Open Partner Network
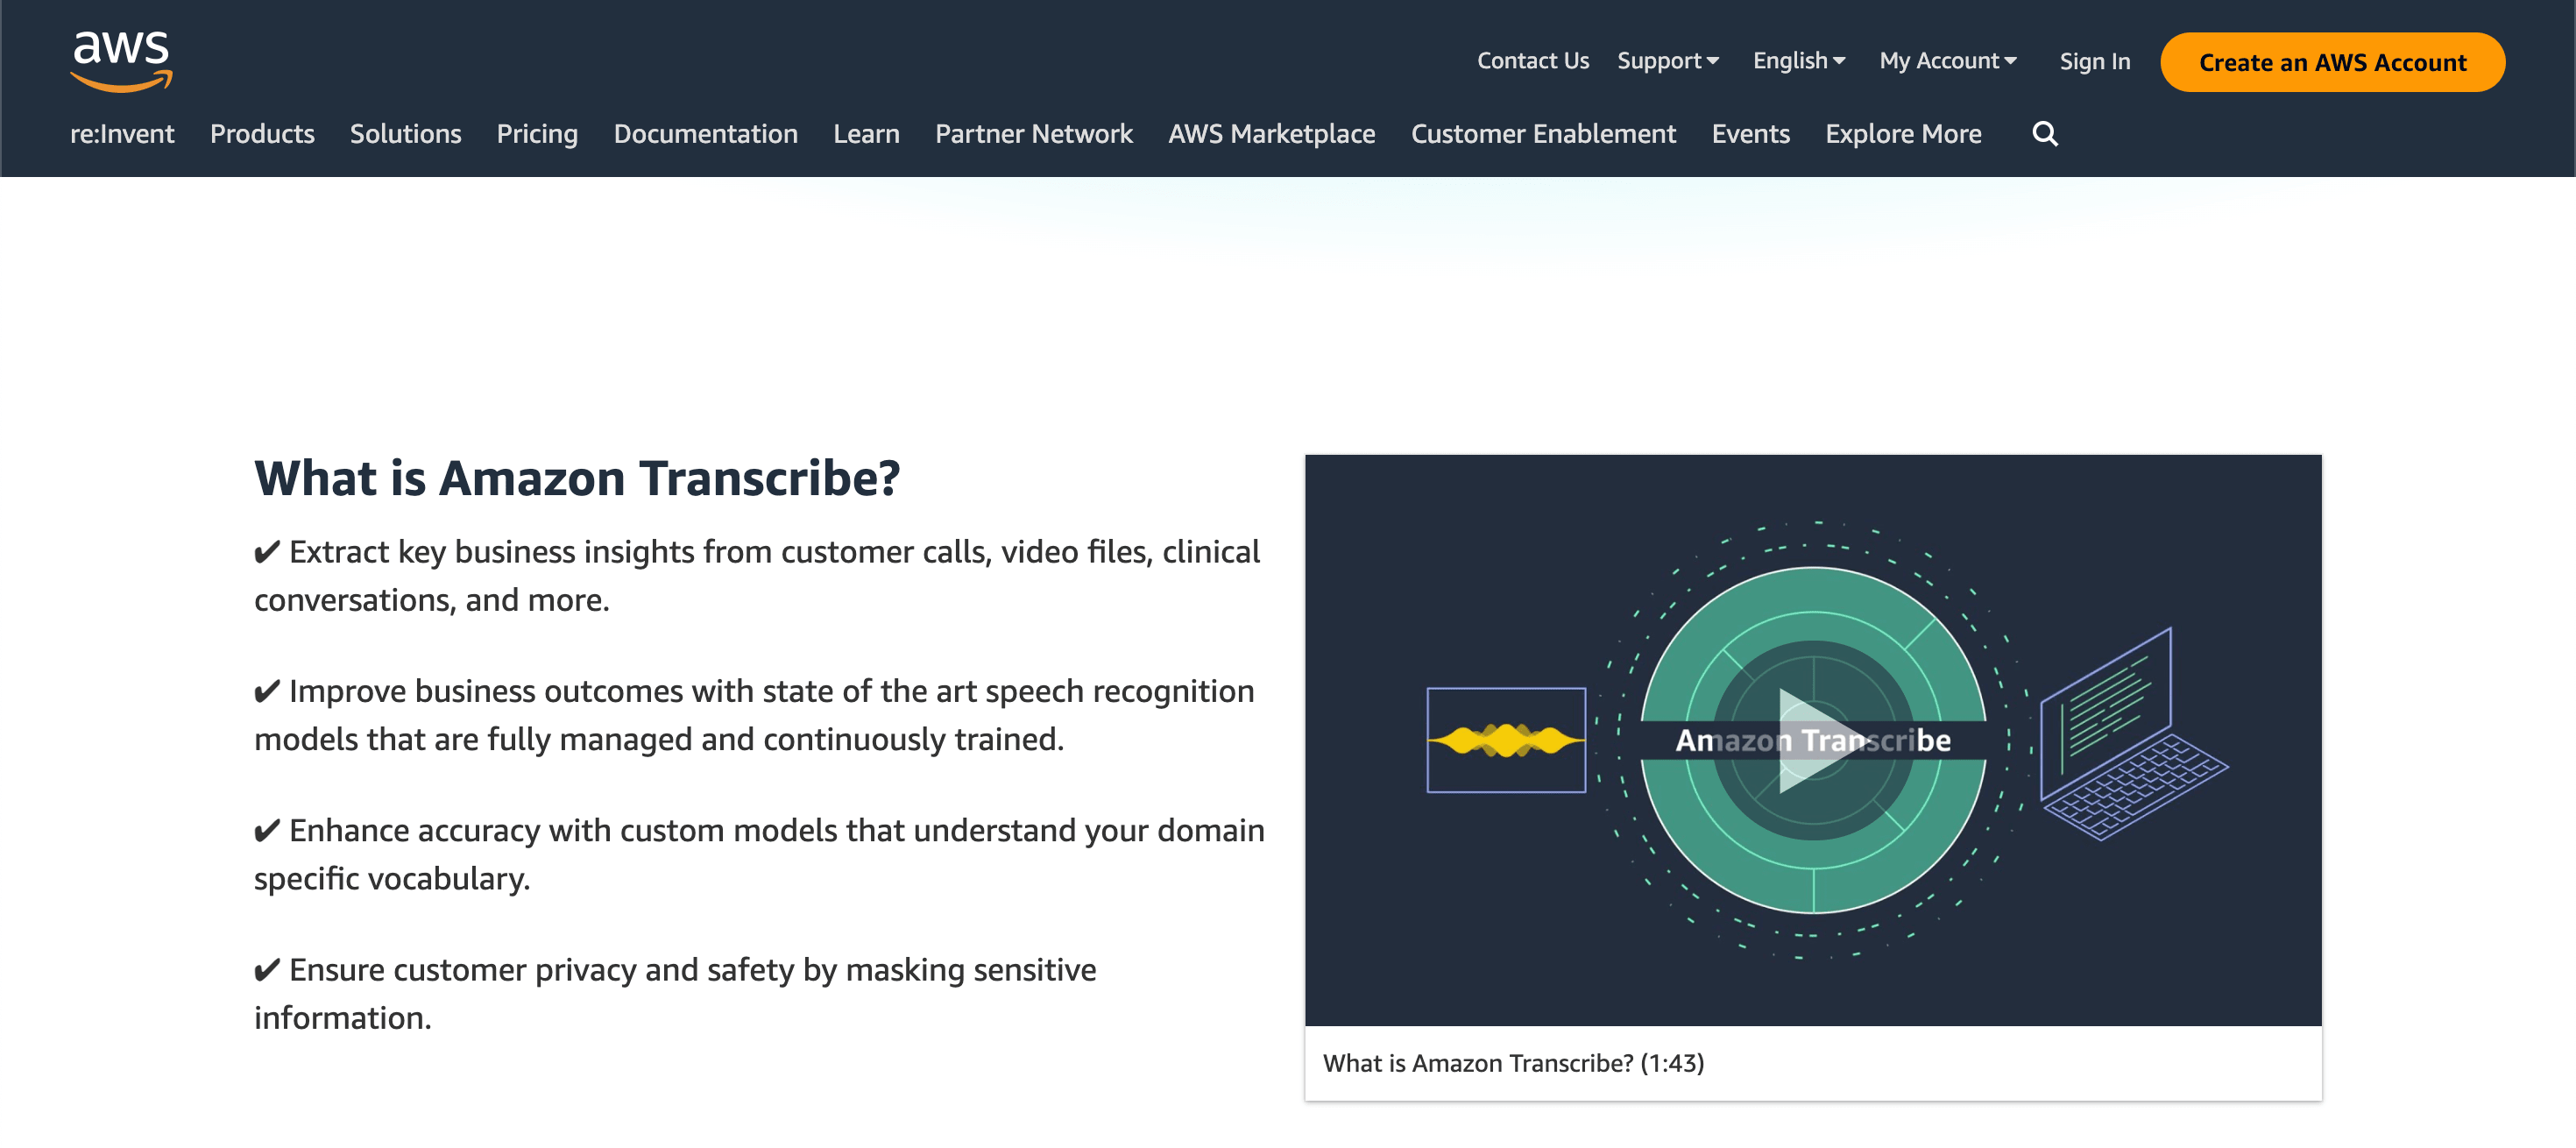This screenshot has height=1148, width=2576. pyautogui.click(x=1034, y=133)
